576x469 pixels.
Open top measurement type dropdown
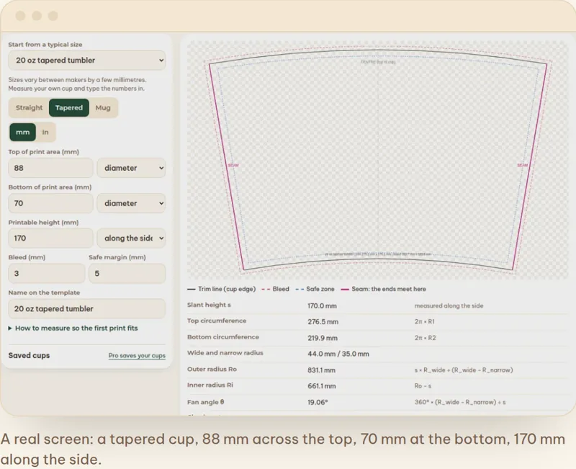tap(131, 168)
